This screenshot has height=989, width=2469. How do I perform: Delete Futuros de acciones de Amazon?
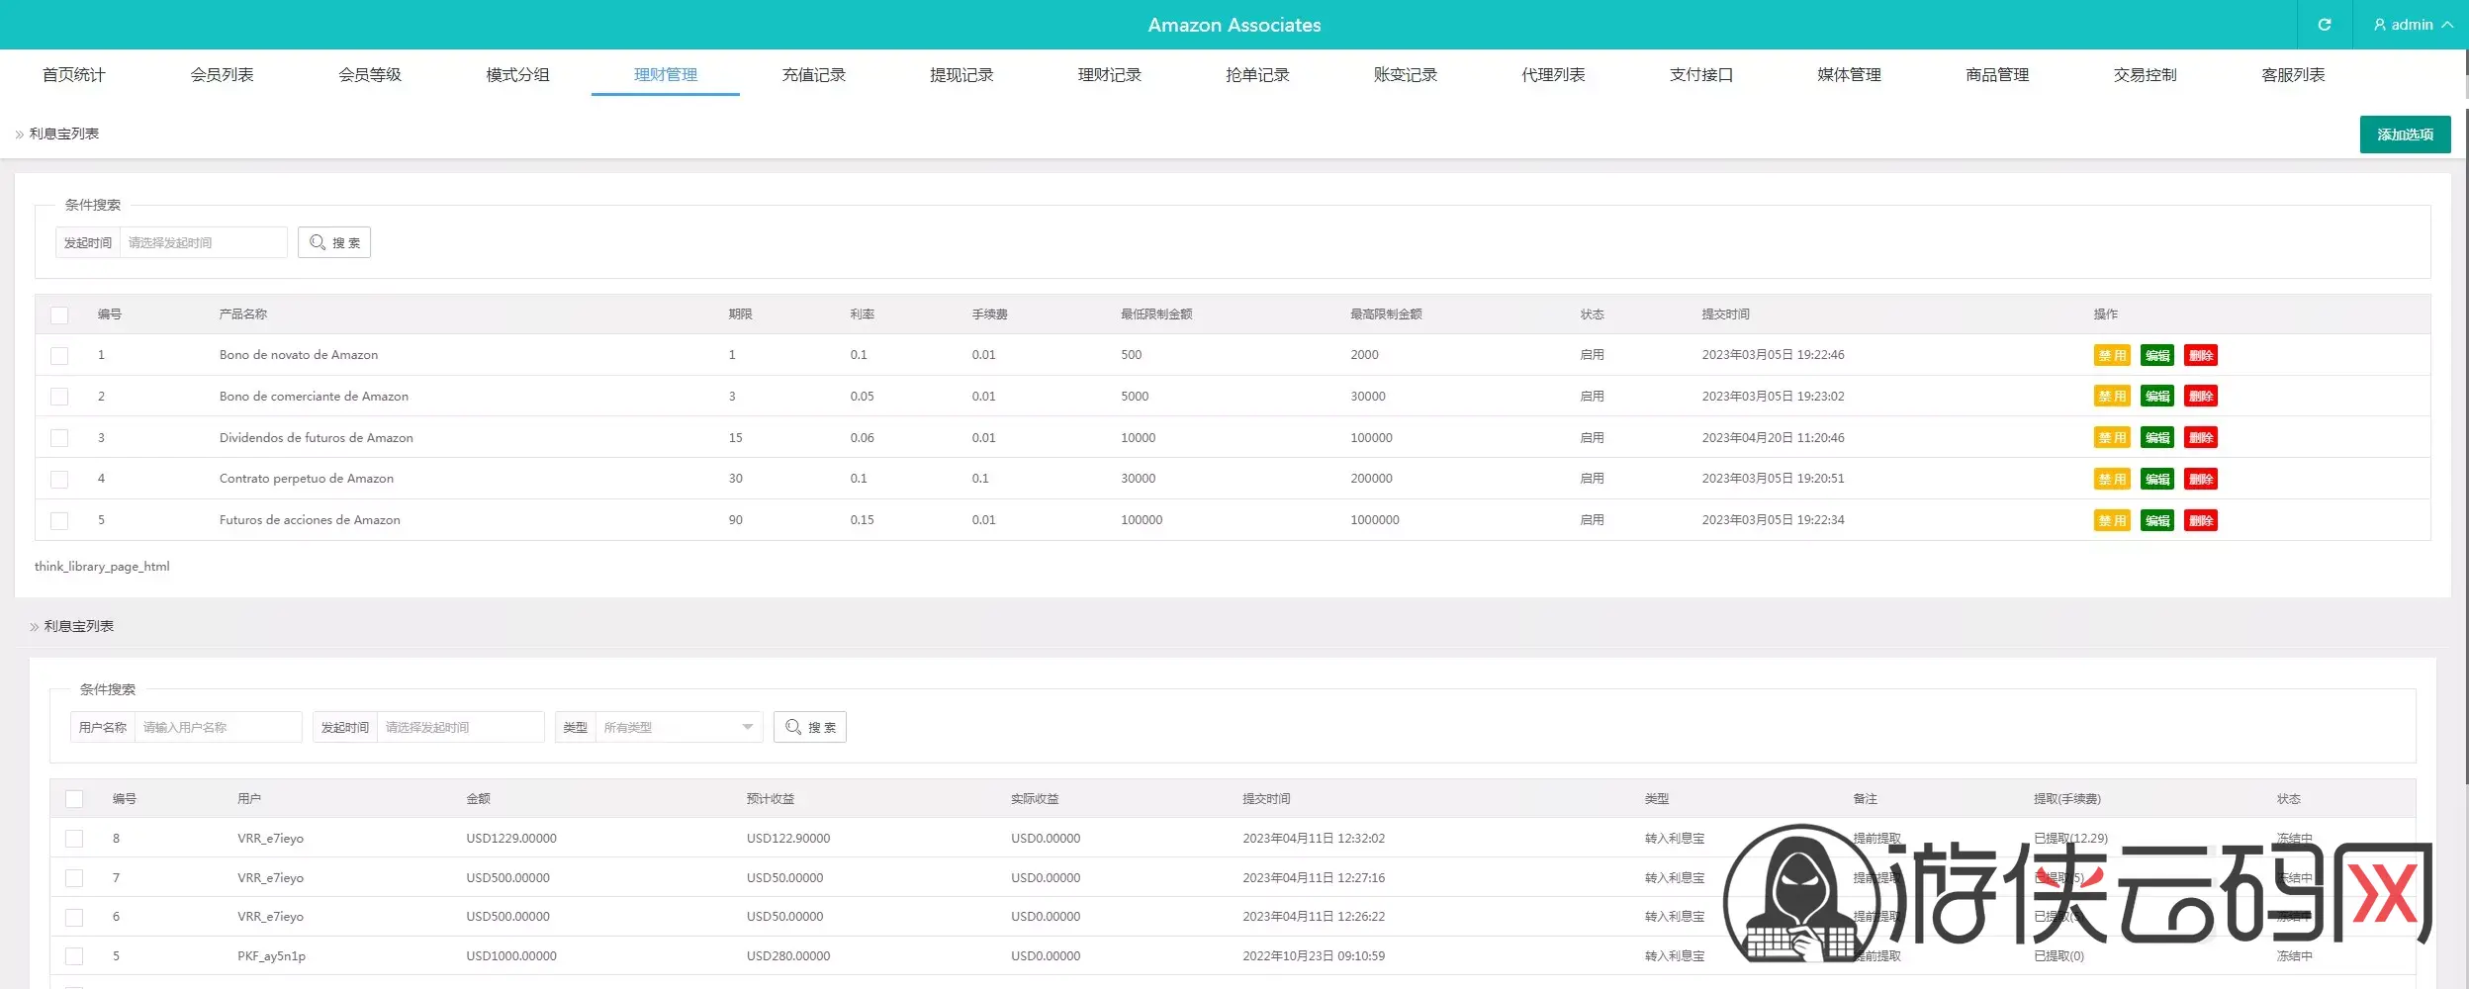click(2201, 521)
